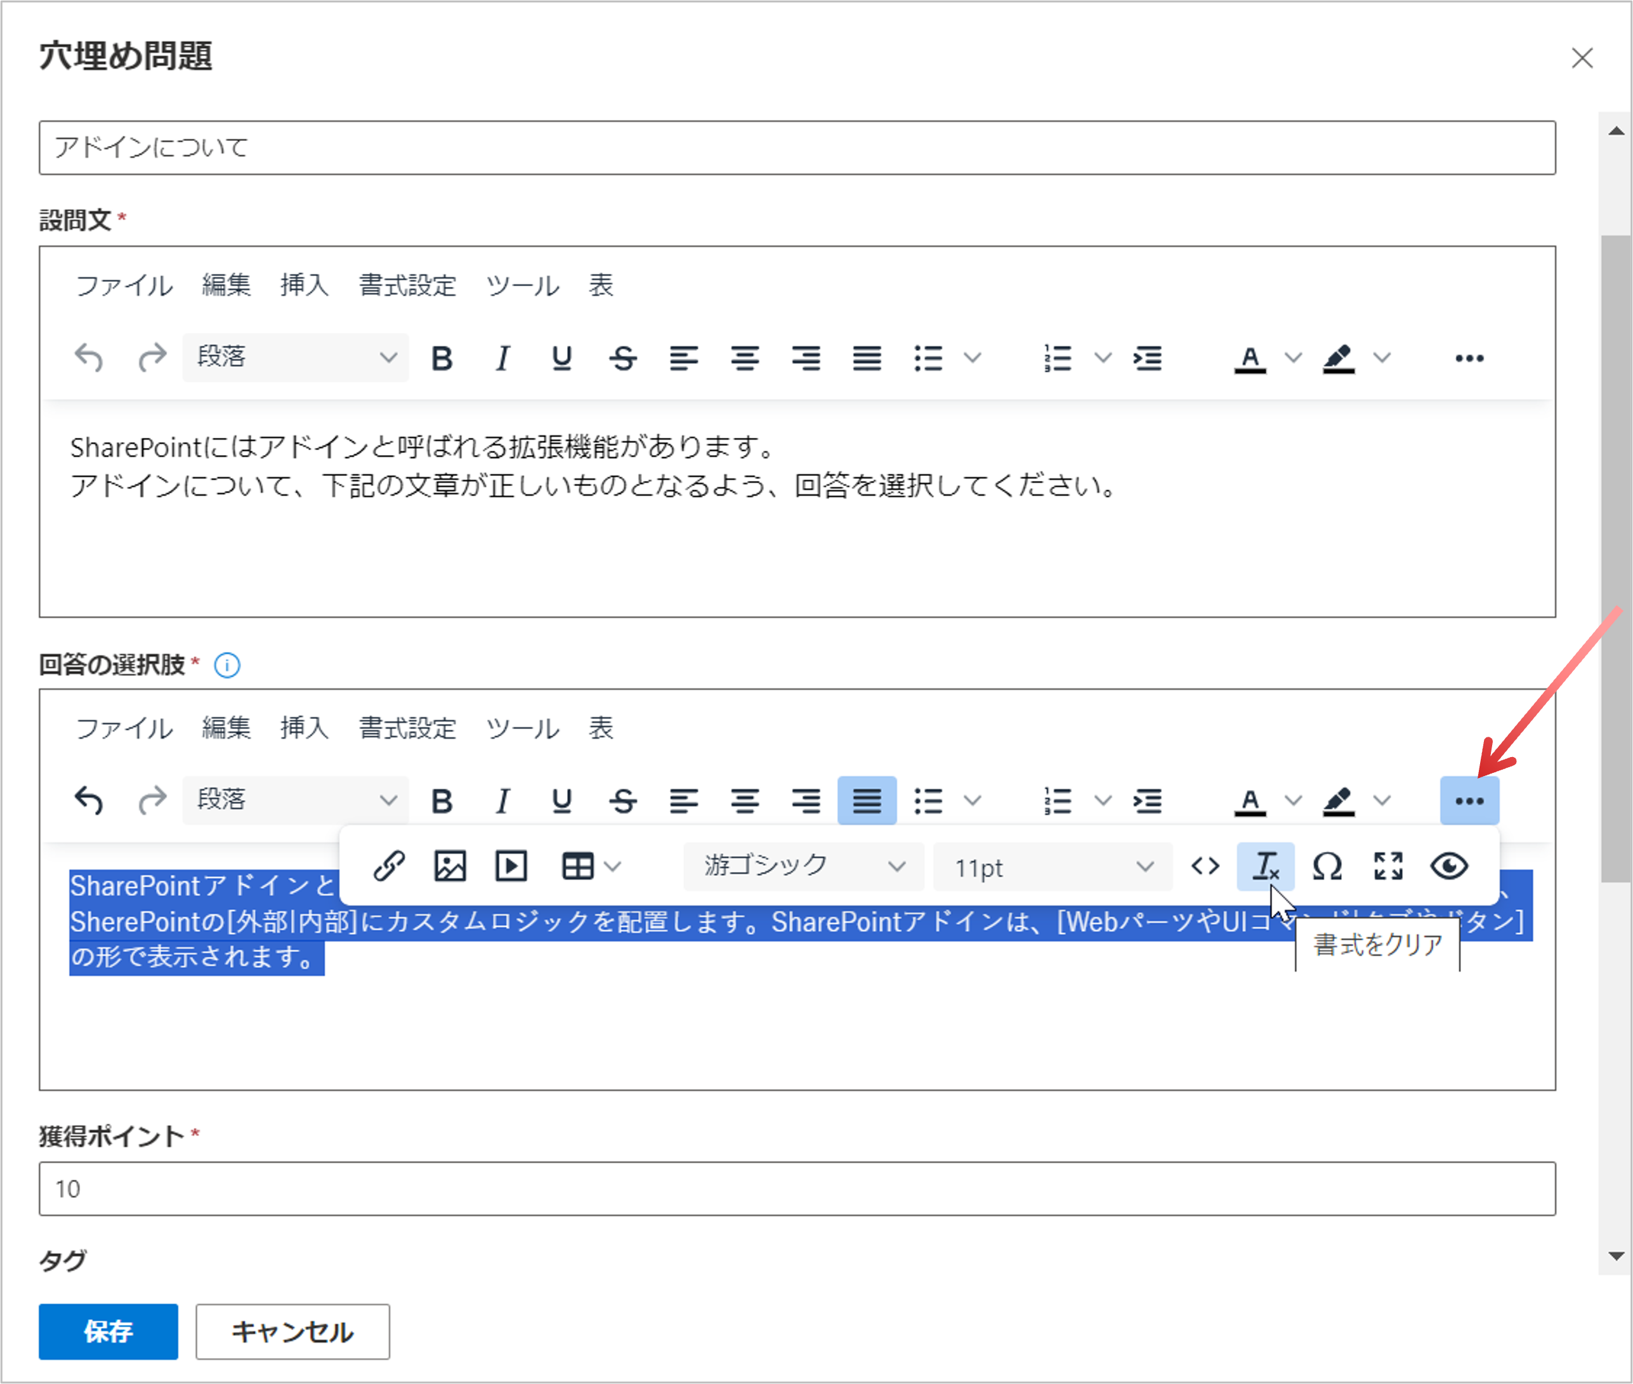Expand table options arrow in overflow toolbar
Image resolution: width=1633 pixels, height=1384 pixels.
click(x=613, y=866)
